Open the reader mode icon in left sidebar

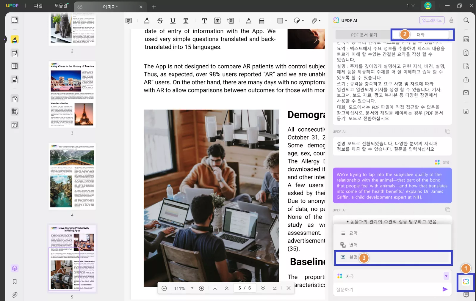pos(15,20)
